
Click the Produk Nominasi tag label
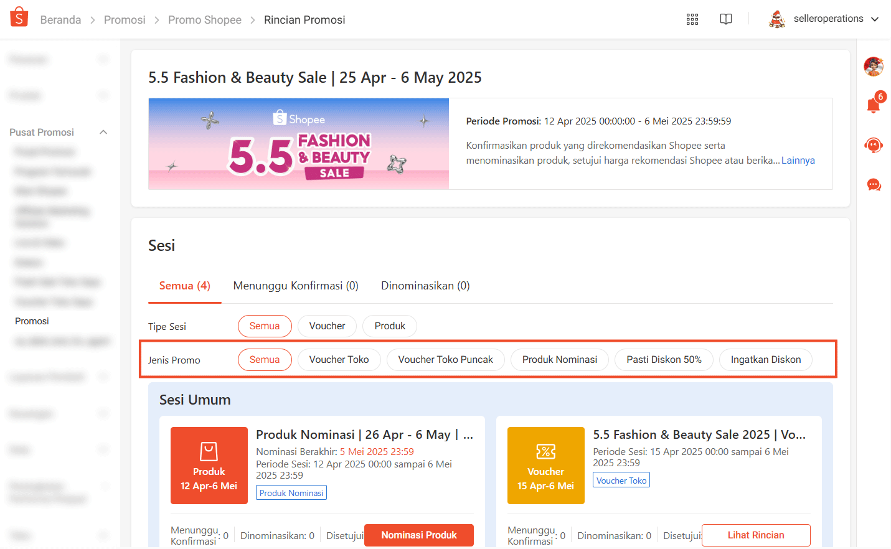291,493
